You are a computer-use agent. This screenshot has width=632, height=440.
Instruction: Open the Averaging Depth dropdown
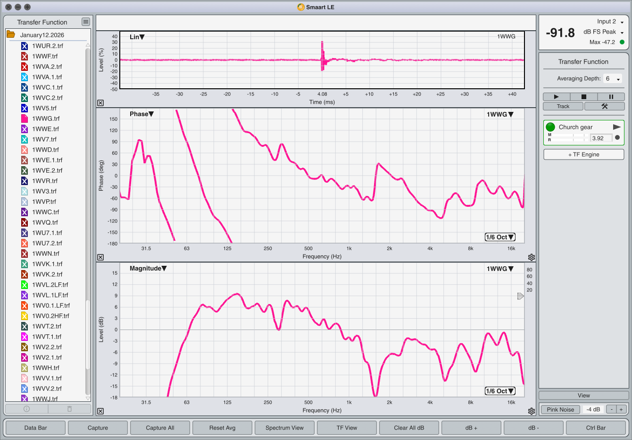point(613,79)
